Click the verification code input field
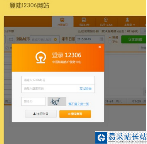The width and height of the screenshot is (147, 144). pos(34,101)
